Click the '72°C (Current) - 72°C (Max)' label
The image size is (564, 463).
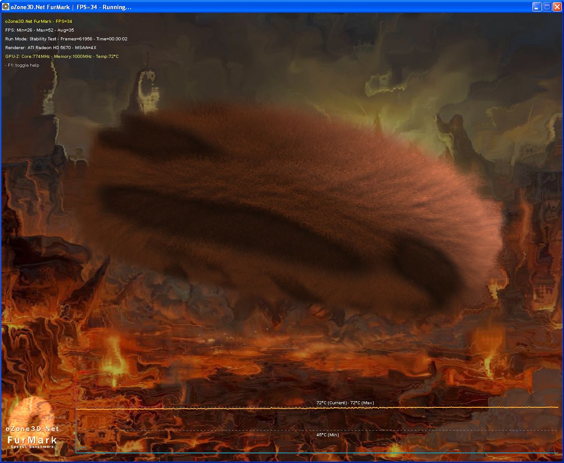coord(345,402)
